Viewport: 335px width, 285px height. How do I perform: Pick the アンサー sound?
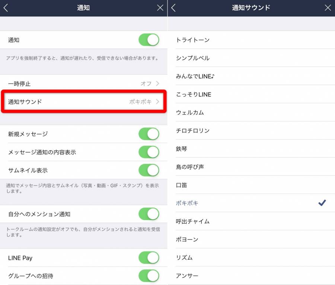click(x=251, y=276)
